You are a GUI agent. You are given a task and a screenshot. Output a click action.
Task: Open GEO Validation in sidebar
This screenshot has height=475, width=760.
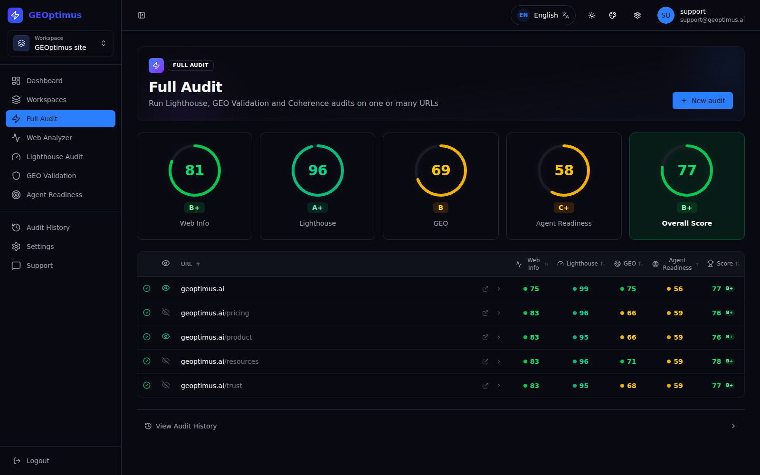click(60, 176)
